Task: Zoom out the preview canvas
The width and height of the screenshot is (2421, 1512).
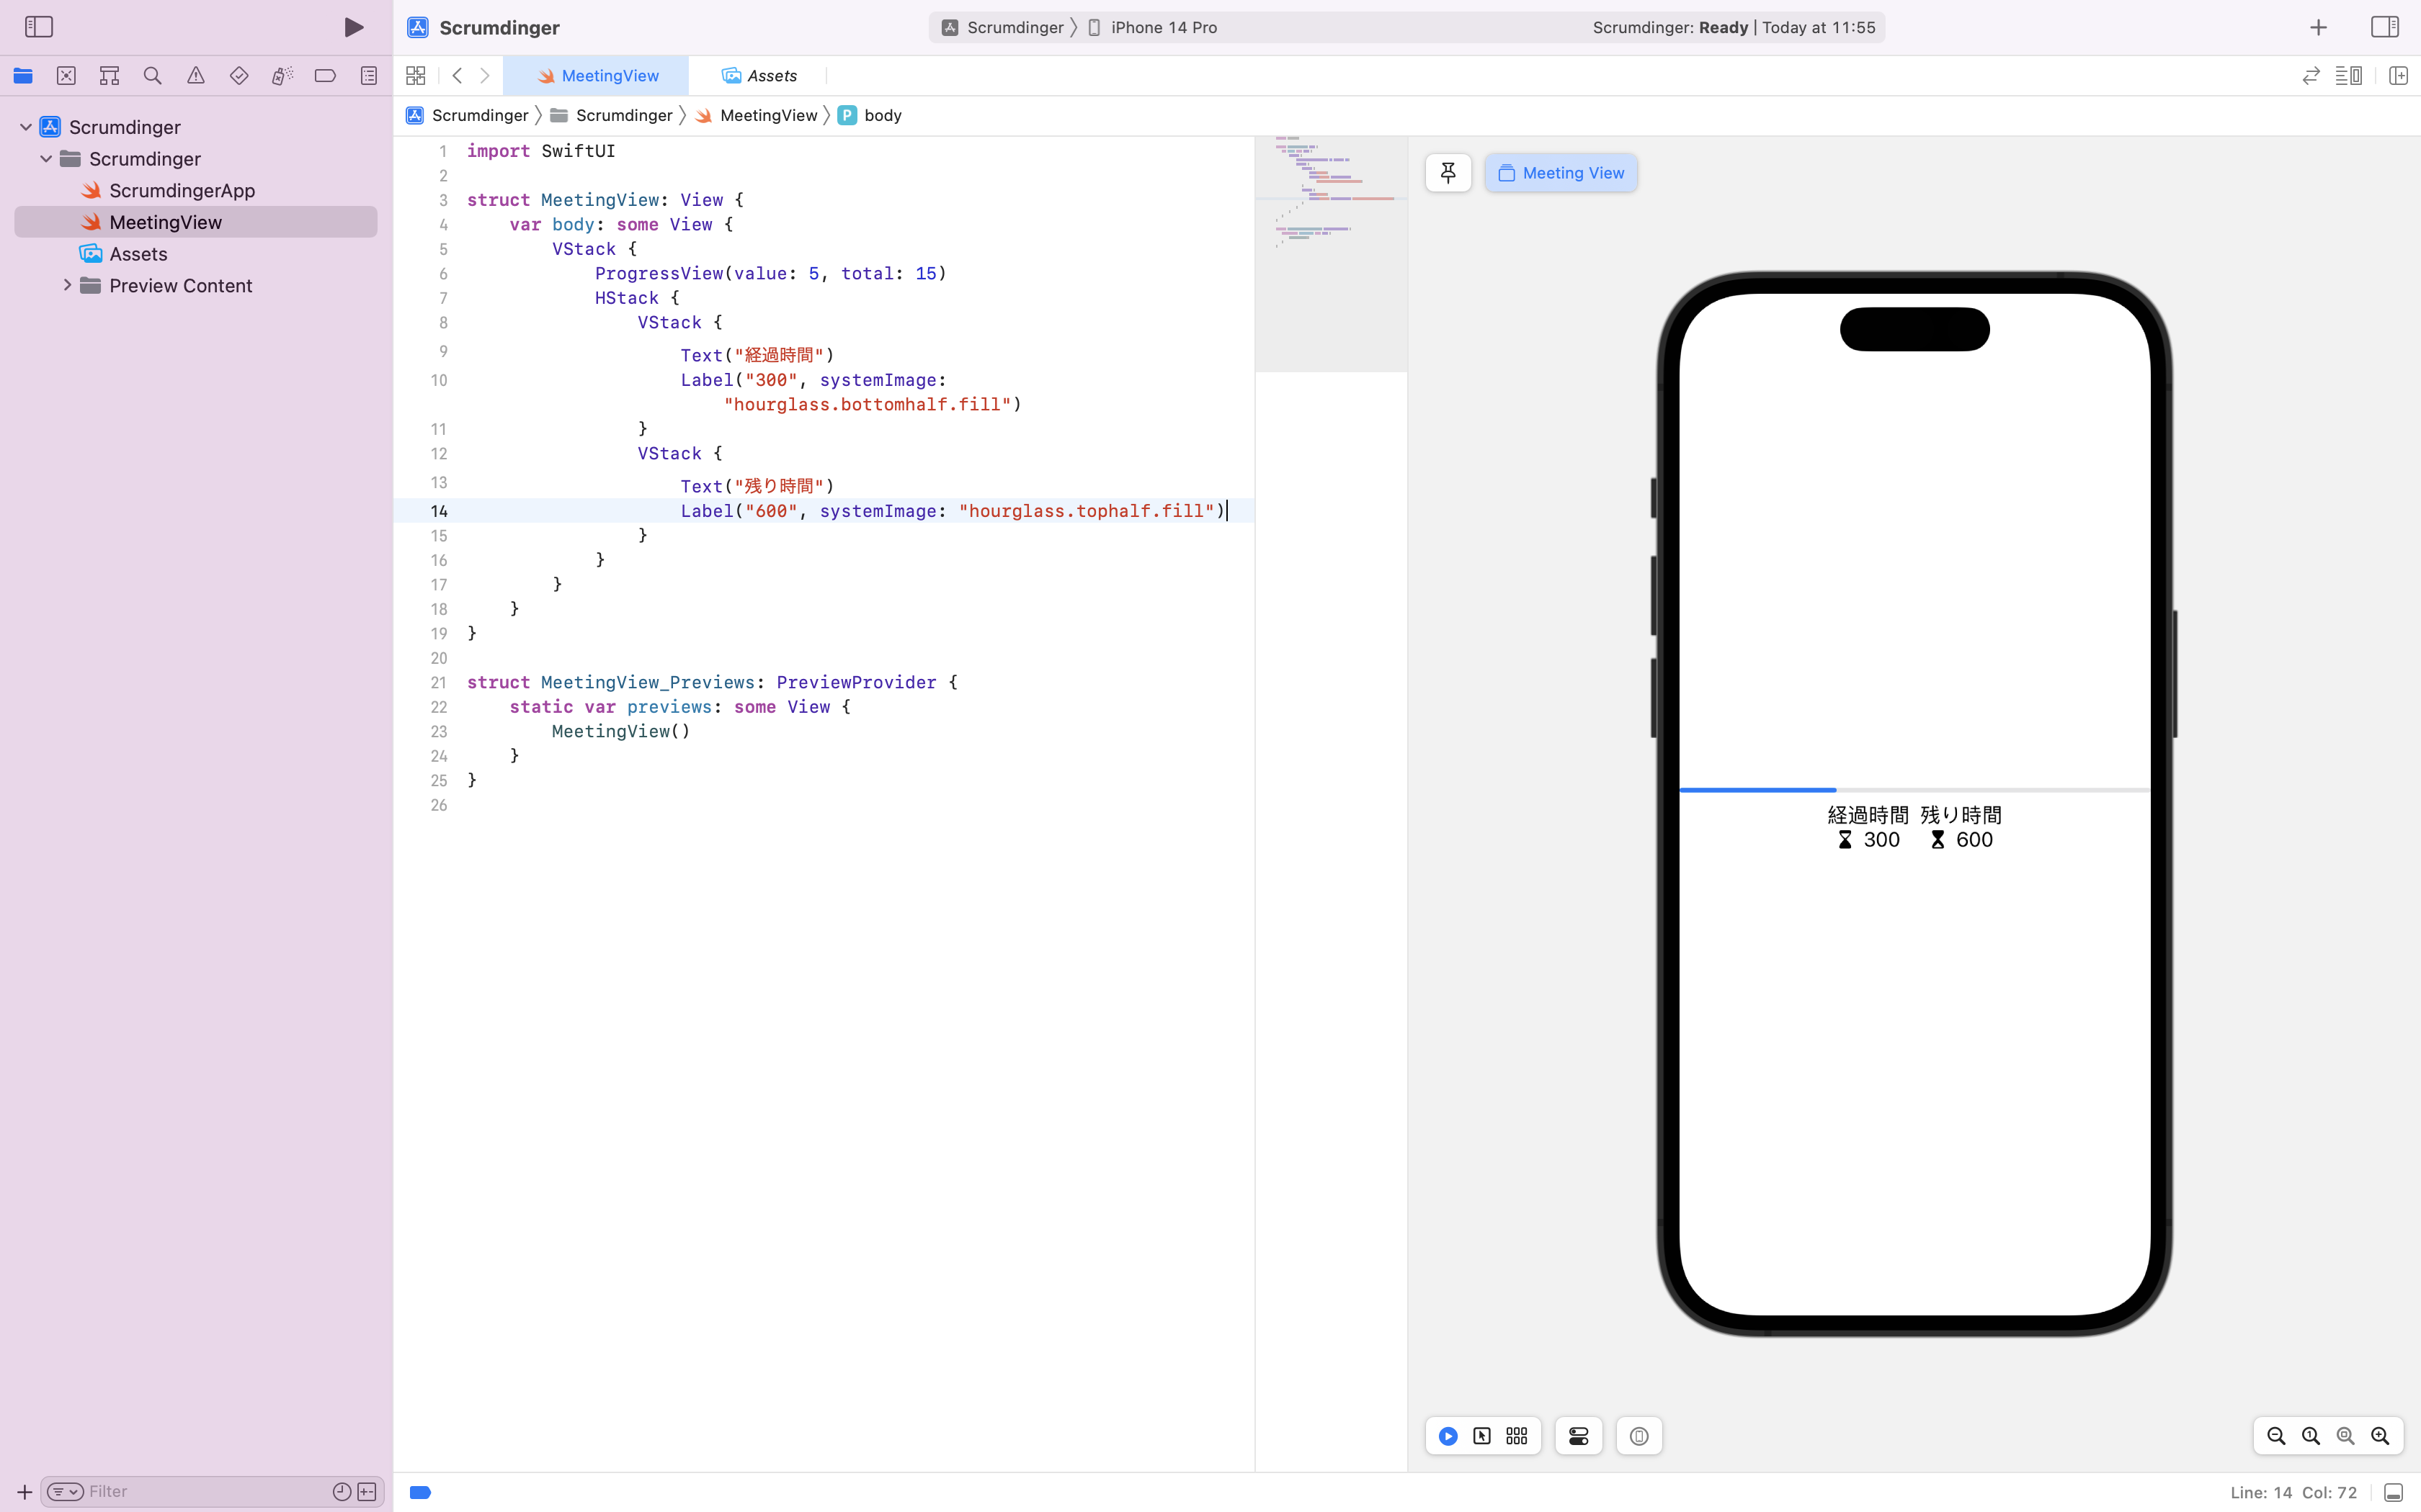Action: [x=2276, y=1436]
